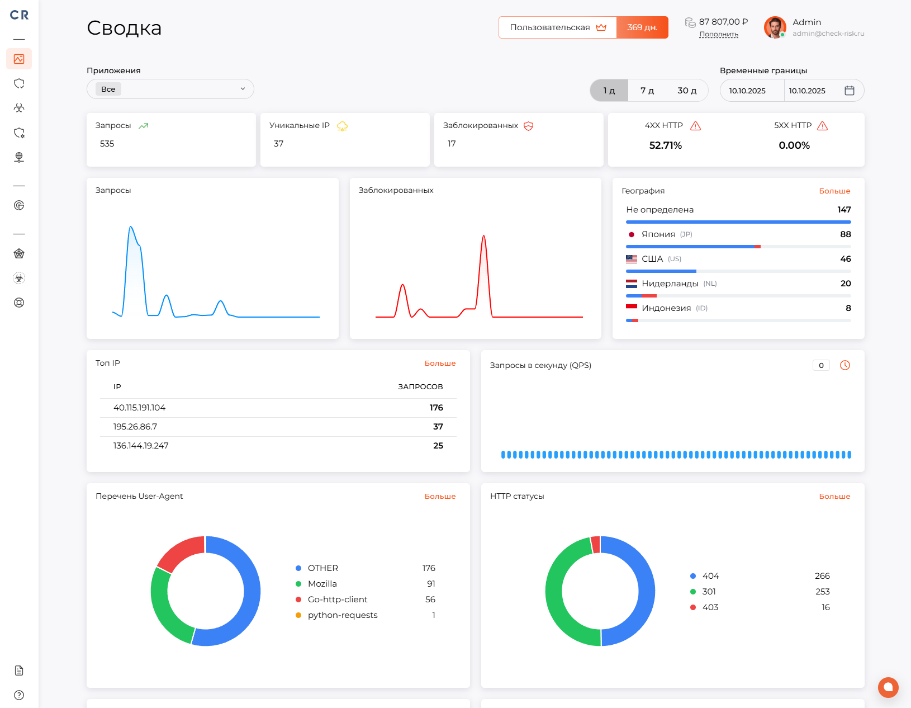
Task: Click the Пополнить balance link
Action: click(718, 34)
